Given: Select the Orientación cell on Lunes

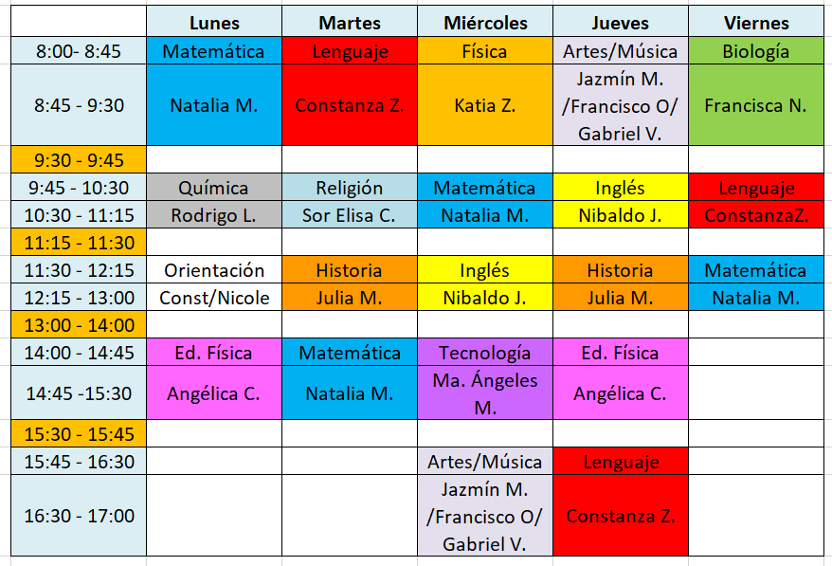Looking at the screenshot, I should point(214,270).
